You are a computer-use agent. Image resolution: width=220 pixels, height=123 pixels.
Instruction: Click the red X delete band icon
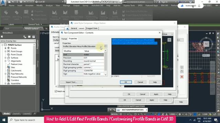click(x=182, y=77)
